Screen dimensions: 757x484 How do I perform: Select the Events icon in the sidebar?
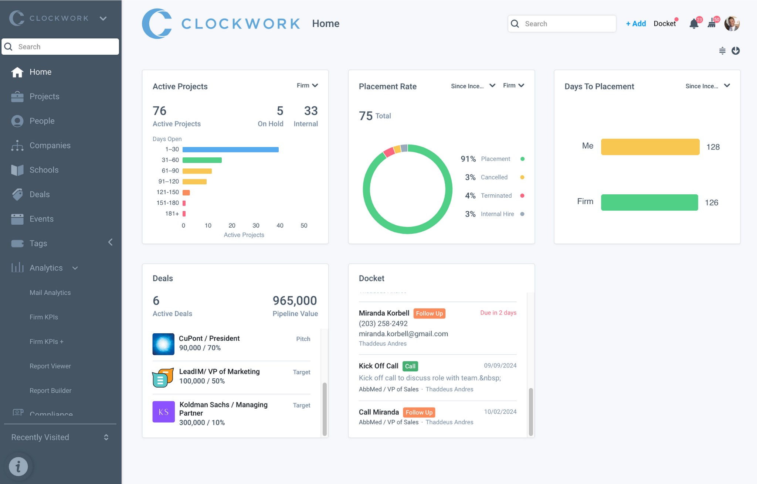point(17,218)
